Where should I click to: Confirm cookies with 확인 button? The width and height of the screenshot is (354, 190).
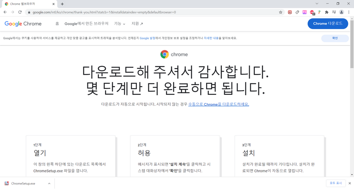tap(335, 38)
